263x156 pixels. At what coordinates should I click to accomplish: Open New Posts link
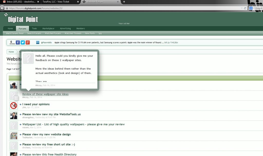pyautogui.click(x=90, y=33)
